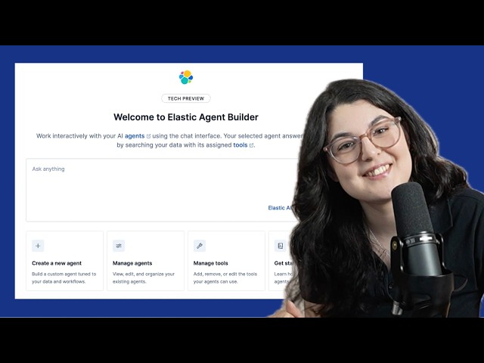Click 'Add, remove, or edit the tools' description
This screenshot has width=484, height=363.
[x=225, y=274]
